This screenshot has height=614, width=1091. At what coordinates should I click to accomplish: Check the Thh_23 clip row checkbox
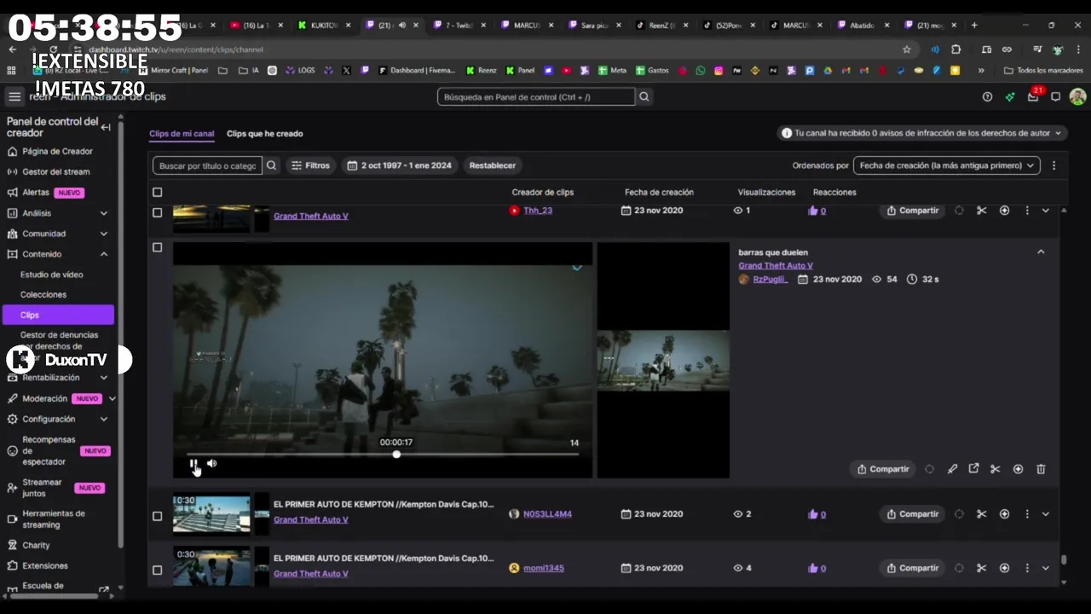pos(157,212)
